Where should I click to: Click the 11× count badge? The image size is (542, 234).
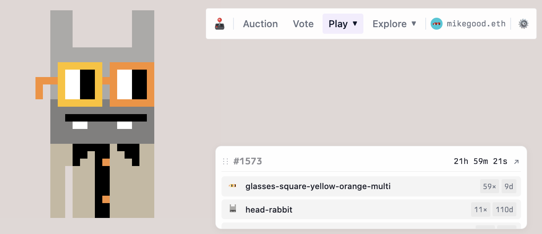point(481,210)
